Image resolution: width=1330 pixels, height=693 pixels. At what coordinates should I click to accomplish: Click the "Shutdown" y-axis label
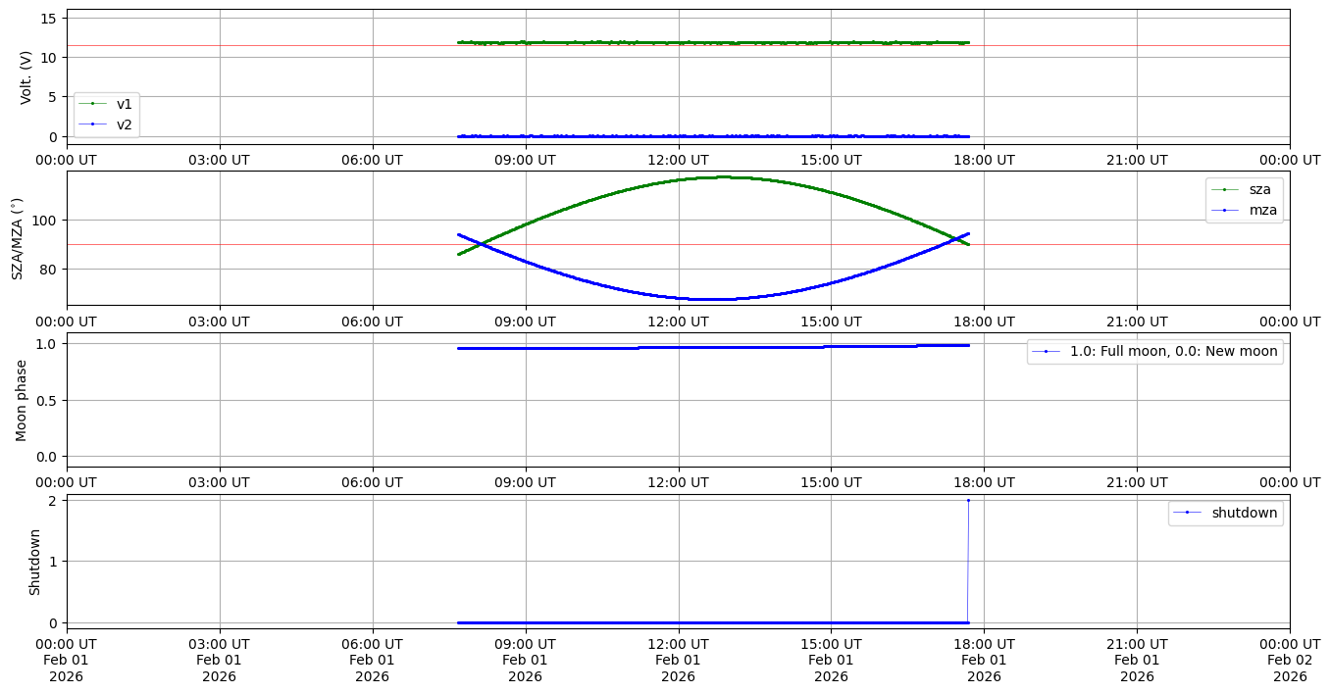35,562
